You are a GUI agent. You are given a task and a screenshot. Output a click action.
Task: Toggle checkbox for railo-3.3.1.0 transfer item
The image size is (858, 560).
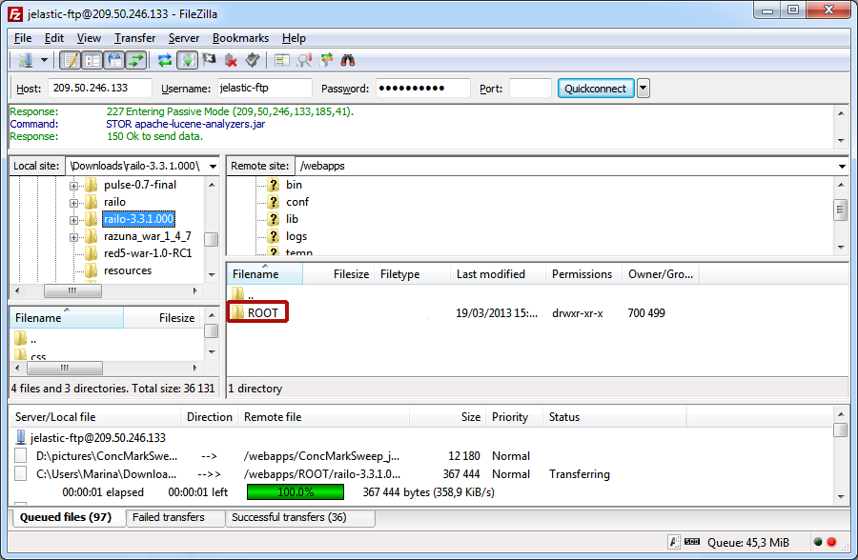point(21,473)
